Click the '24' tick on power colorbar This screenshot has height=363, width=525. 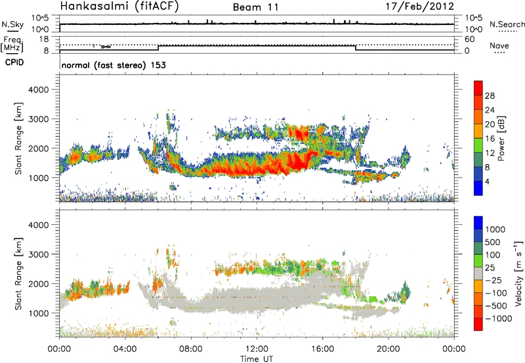[490, 110]
